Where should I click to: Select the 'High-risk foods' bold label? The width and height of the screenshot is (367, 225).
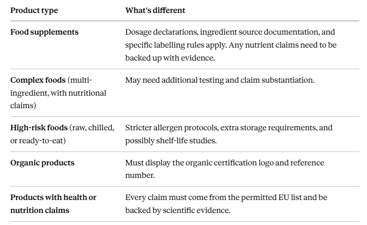(39, 128)
